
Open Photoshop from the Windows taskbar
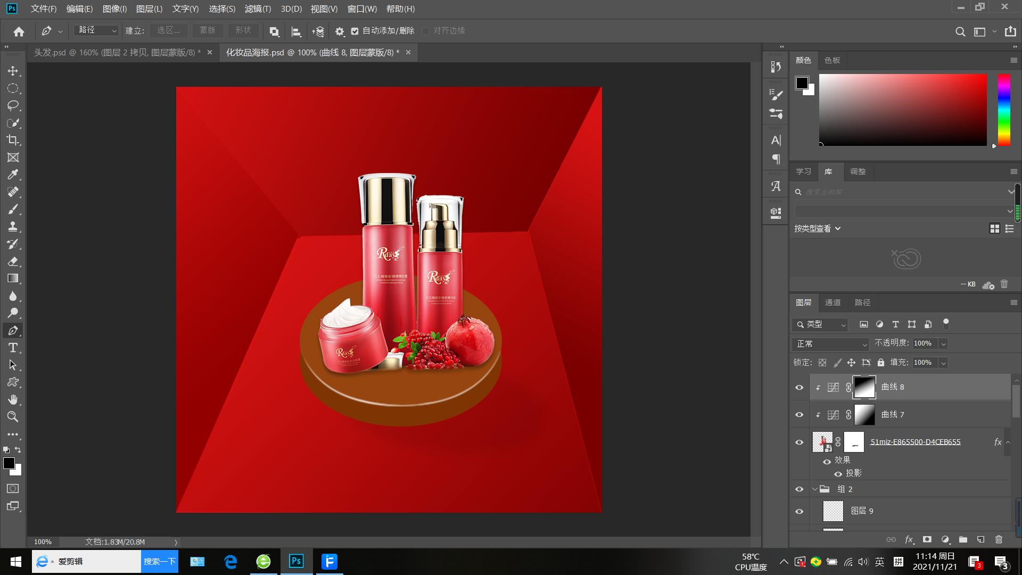(296, 561)
